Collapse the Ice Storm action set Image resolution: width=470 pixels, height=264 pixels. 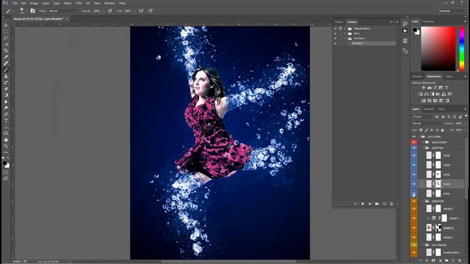click(x=345, y=38)
